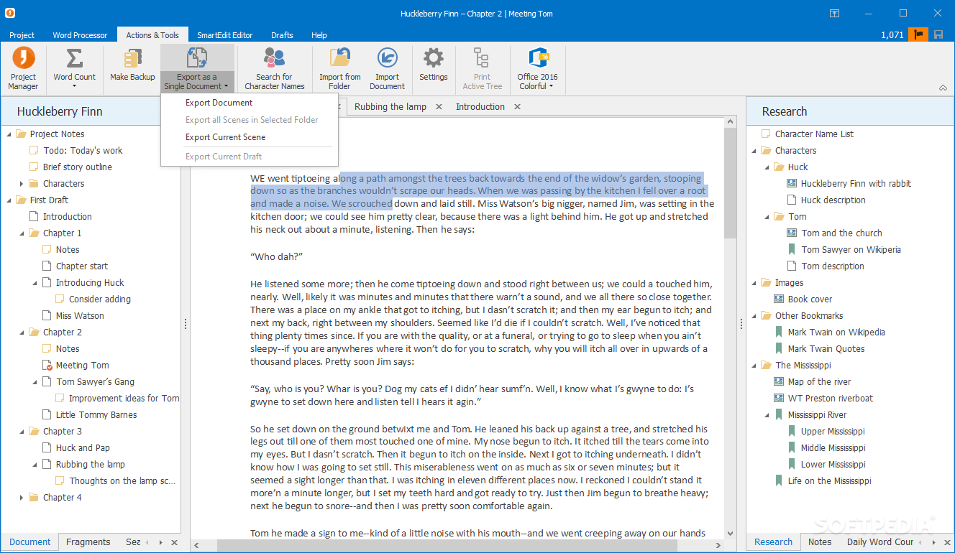Click the Book cover image icon

(x=779, y=299)
